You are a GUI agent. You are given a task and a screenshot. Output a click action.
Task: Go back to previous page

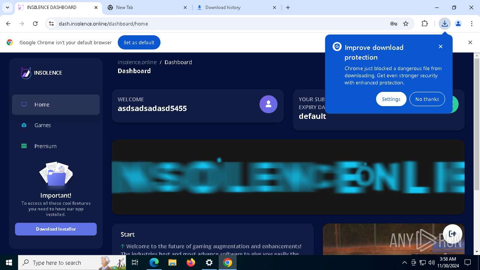pyautogui.click(x=8, y=24)
